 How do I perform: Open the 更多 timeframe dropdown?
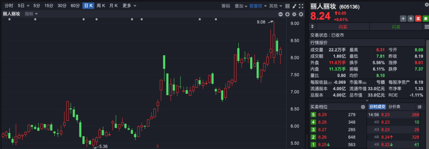coord(129,6)
